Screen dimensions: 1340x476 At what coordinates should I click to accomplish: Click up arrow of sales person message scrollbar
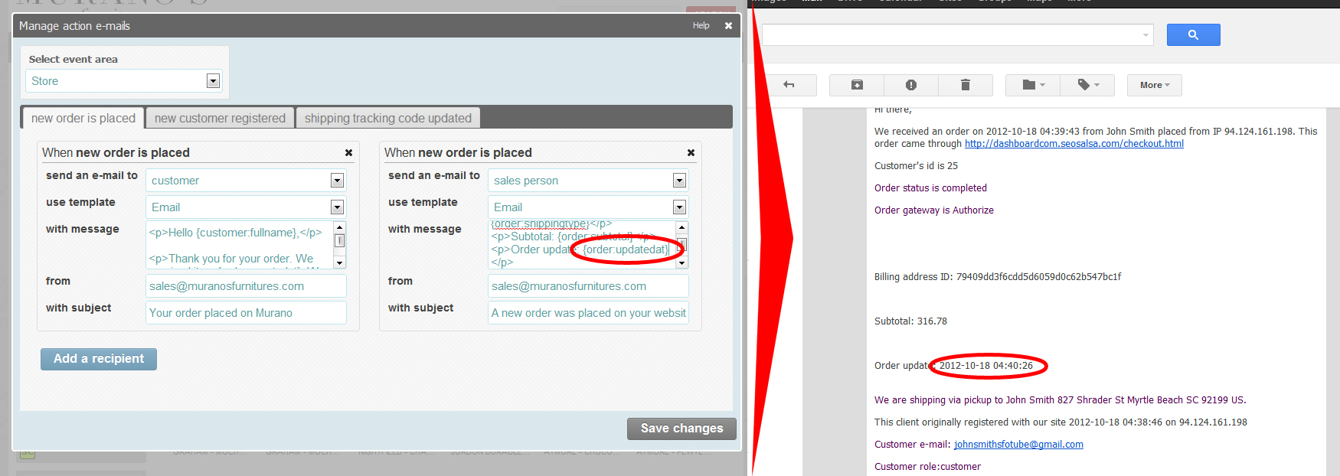681,227
